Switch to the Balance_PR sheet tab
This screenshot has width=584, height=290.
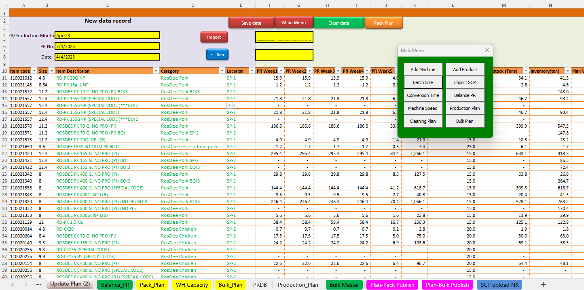pyautogui.click(x=115, y=285)
